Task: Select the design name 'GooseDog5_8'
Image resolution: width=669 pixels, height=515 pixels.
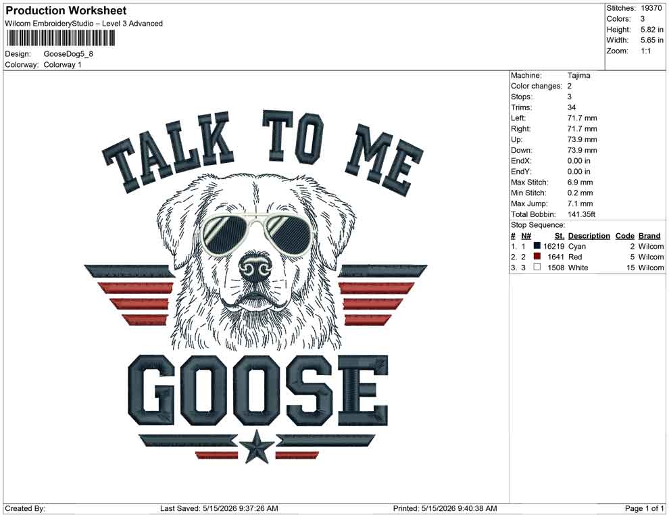Action: [x=68, y=54]
